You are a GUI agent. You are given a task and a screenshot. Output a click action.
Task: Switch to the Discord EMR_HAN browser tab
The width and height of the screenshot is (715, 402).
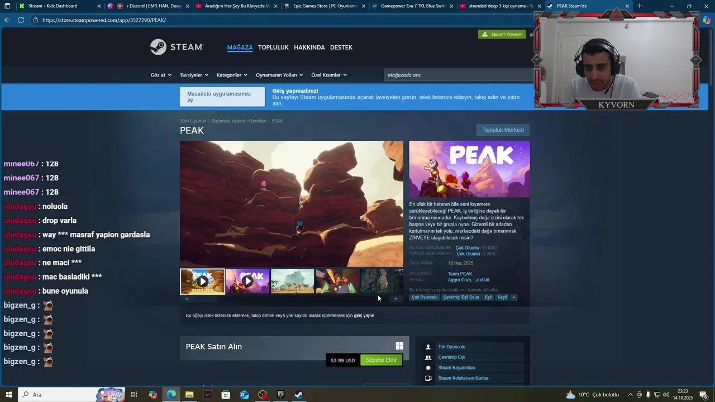coord(147,6)
